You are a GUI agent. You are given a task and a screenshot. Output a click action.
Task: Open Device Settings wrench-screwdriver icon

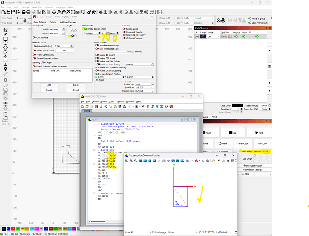click(94, 12)
